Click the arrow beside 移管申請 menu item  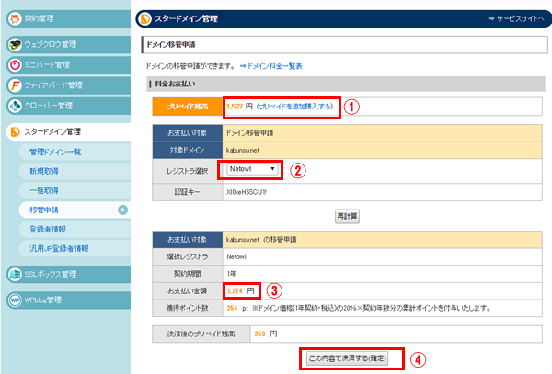click(x=122, y=210)
